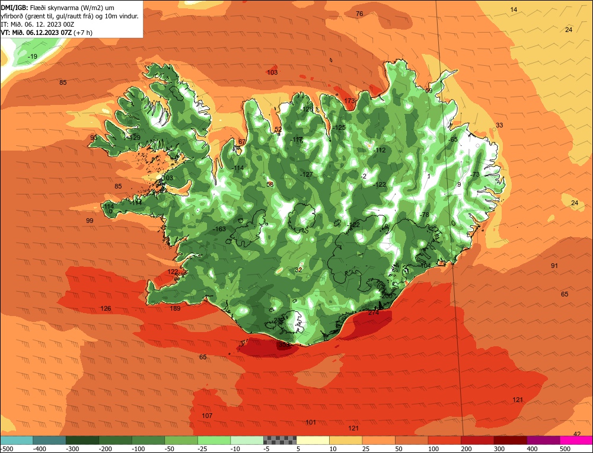Click the value '76' at the top of the map
This screenshot has height=453, width=593.
(x=359, y=14)
